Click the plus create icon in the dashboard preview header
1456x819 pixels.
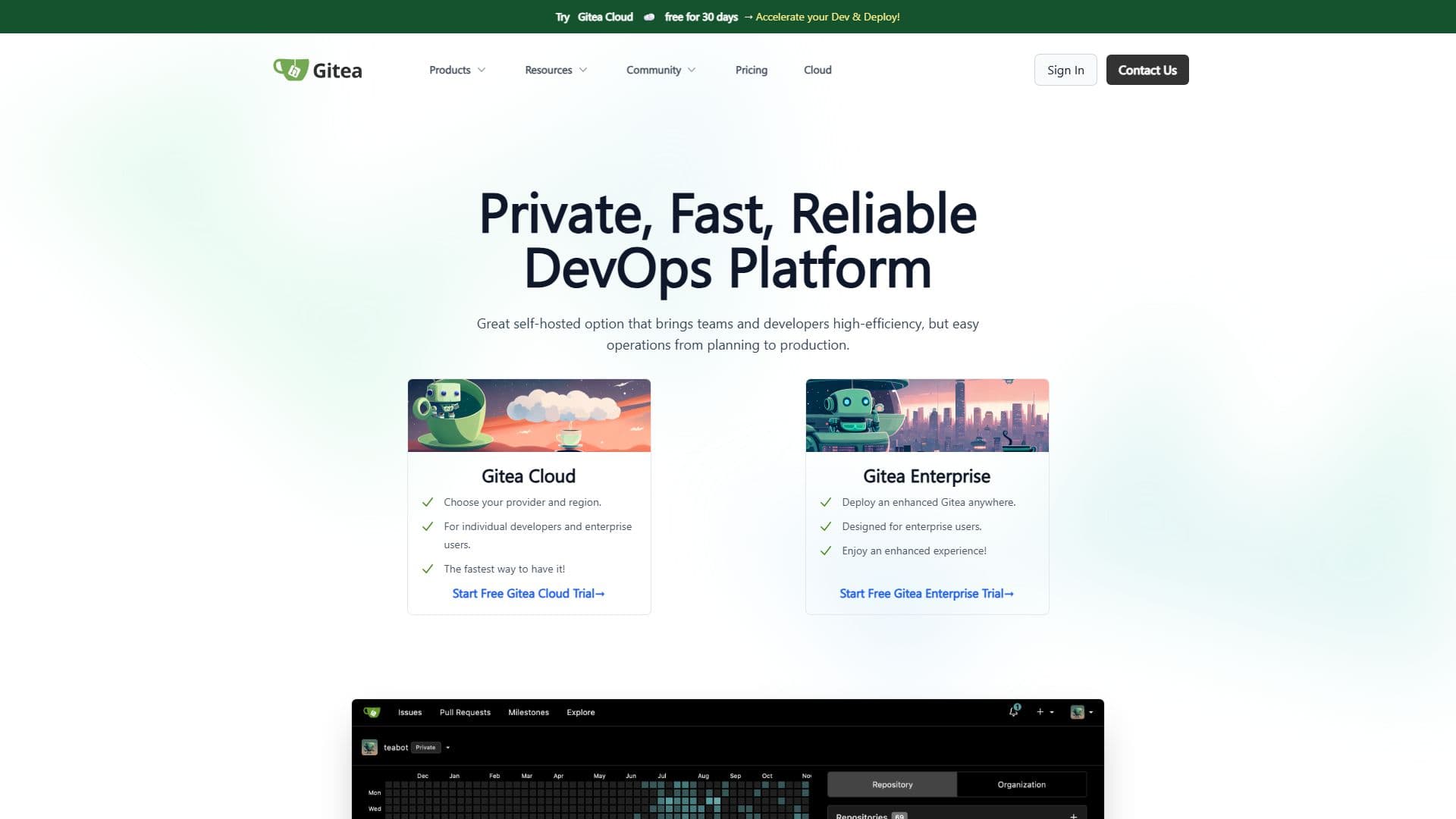1040,712
